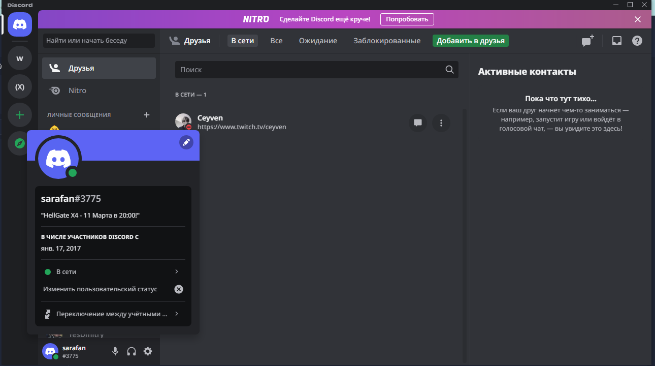
Task: Open the server labeled W
Action: click(x=20, y=58)
